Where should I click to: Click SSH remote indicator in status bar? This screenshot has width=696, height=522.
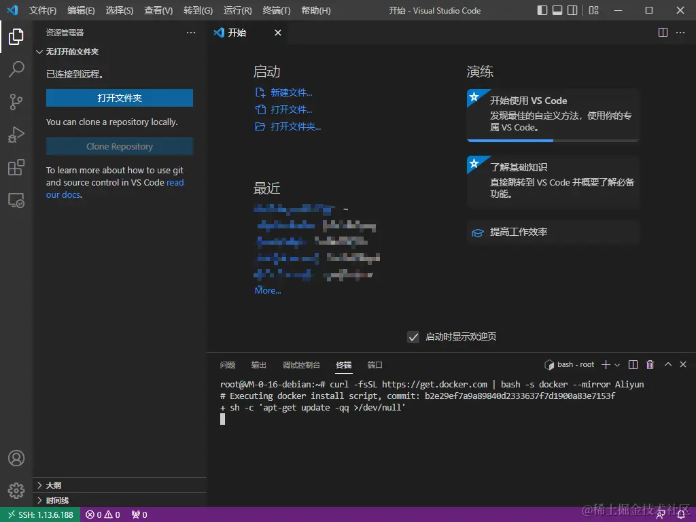(x=40, y=515)
